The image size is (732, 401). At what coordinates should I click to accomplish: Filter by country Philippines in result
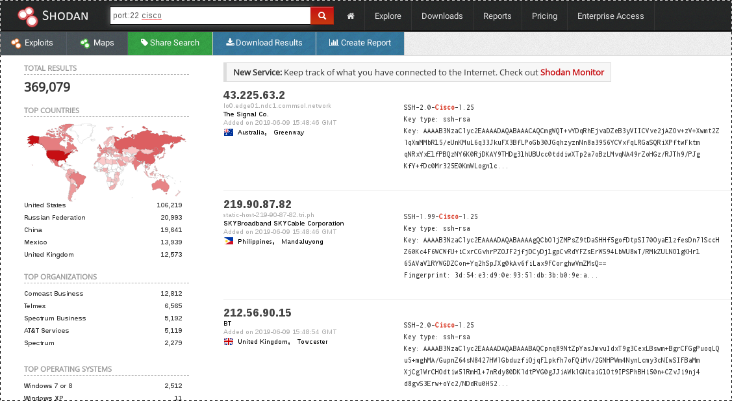point(255,242)
